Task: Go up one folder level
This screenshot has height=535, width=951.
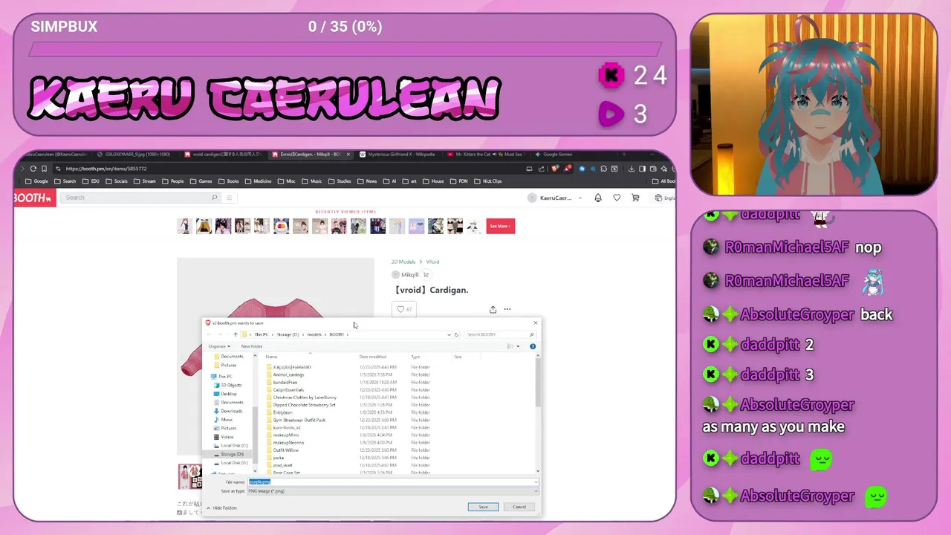Action: coord(236,334)
